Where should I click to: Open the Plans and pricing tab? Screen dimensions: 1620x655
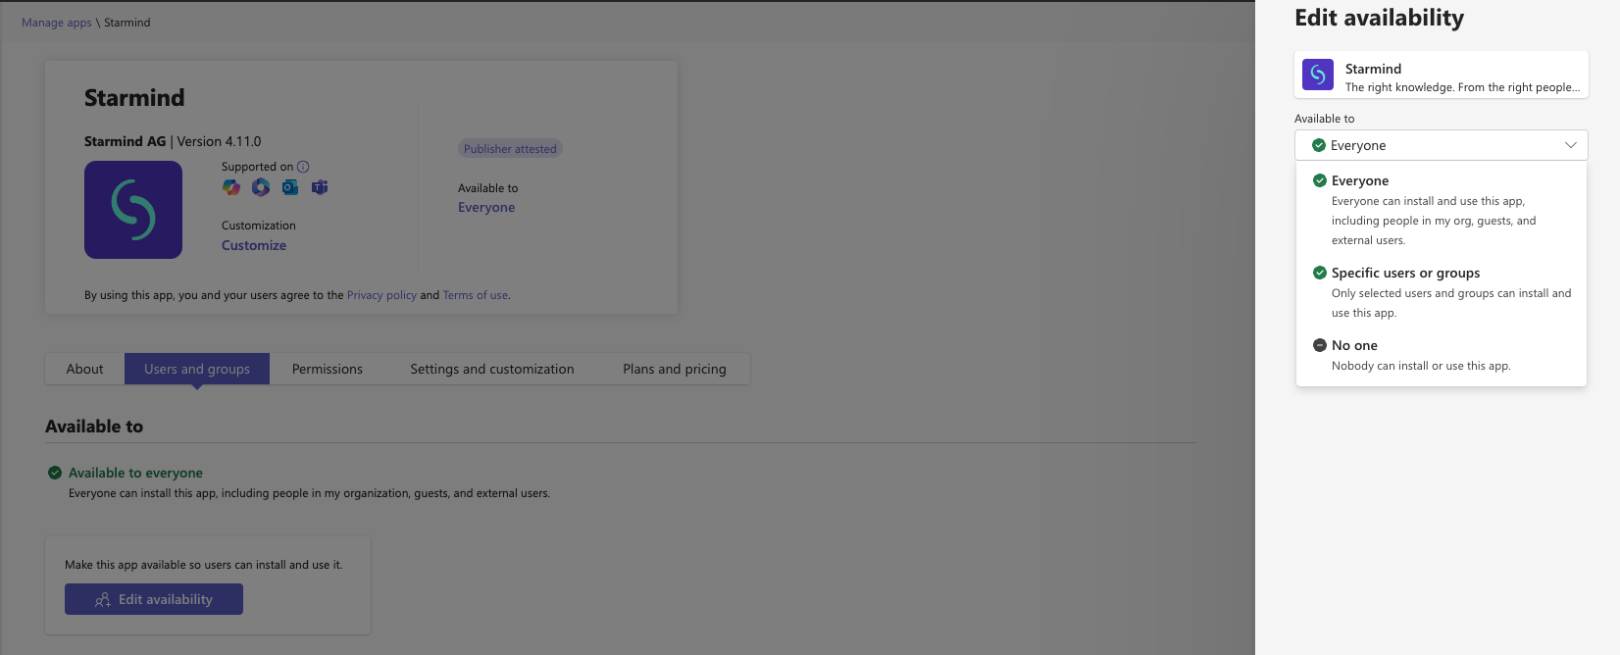tap(675, 369)
